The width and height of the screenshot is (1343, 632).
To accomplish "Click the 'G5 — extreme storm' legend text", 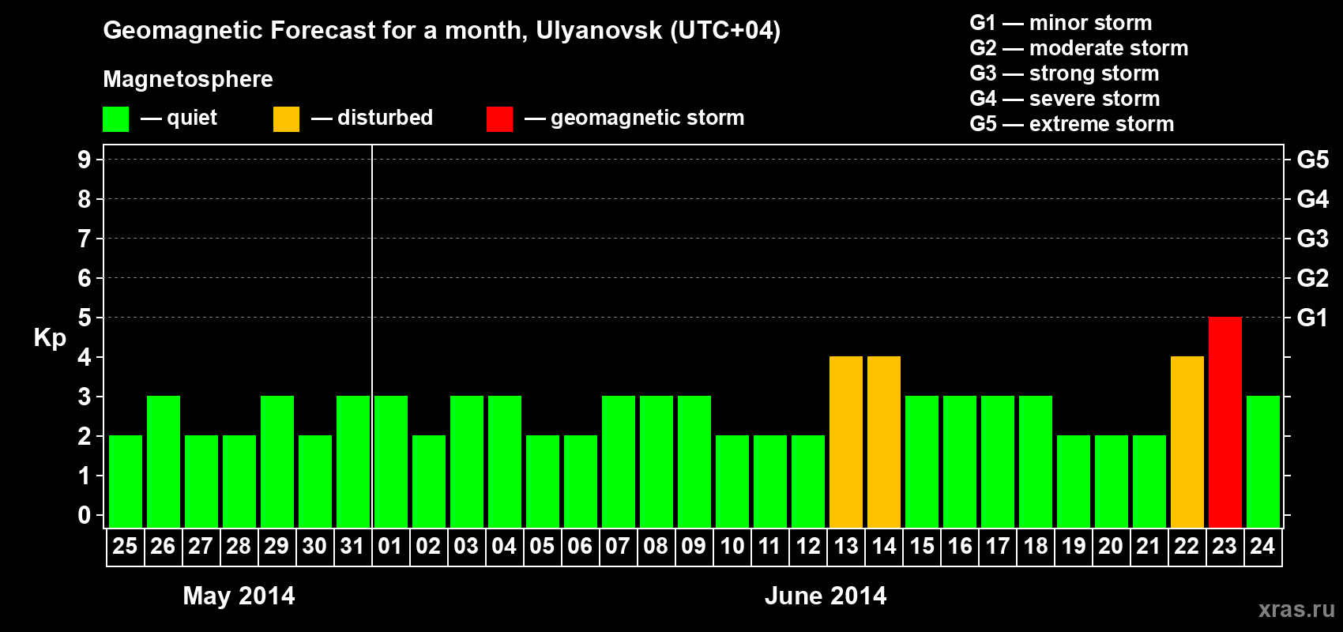I will 1072,124.
